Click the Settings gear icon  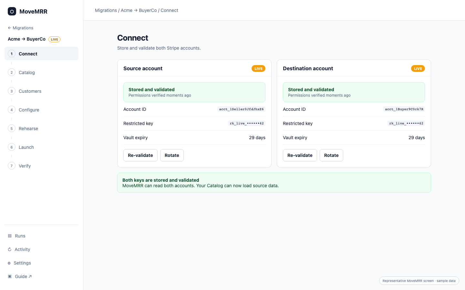pos(9,263)
